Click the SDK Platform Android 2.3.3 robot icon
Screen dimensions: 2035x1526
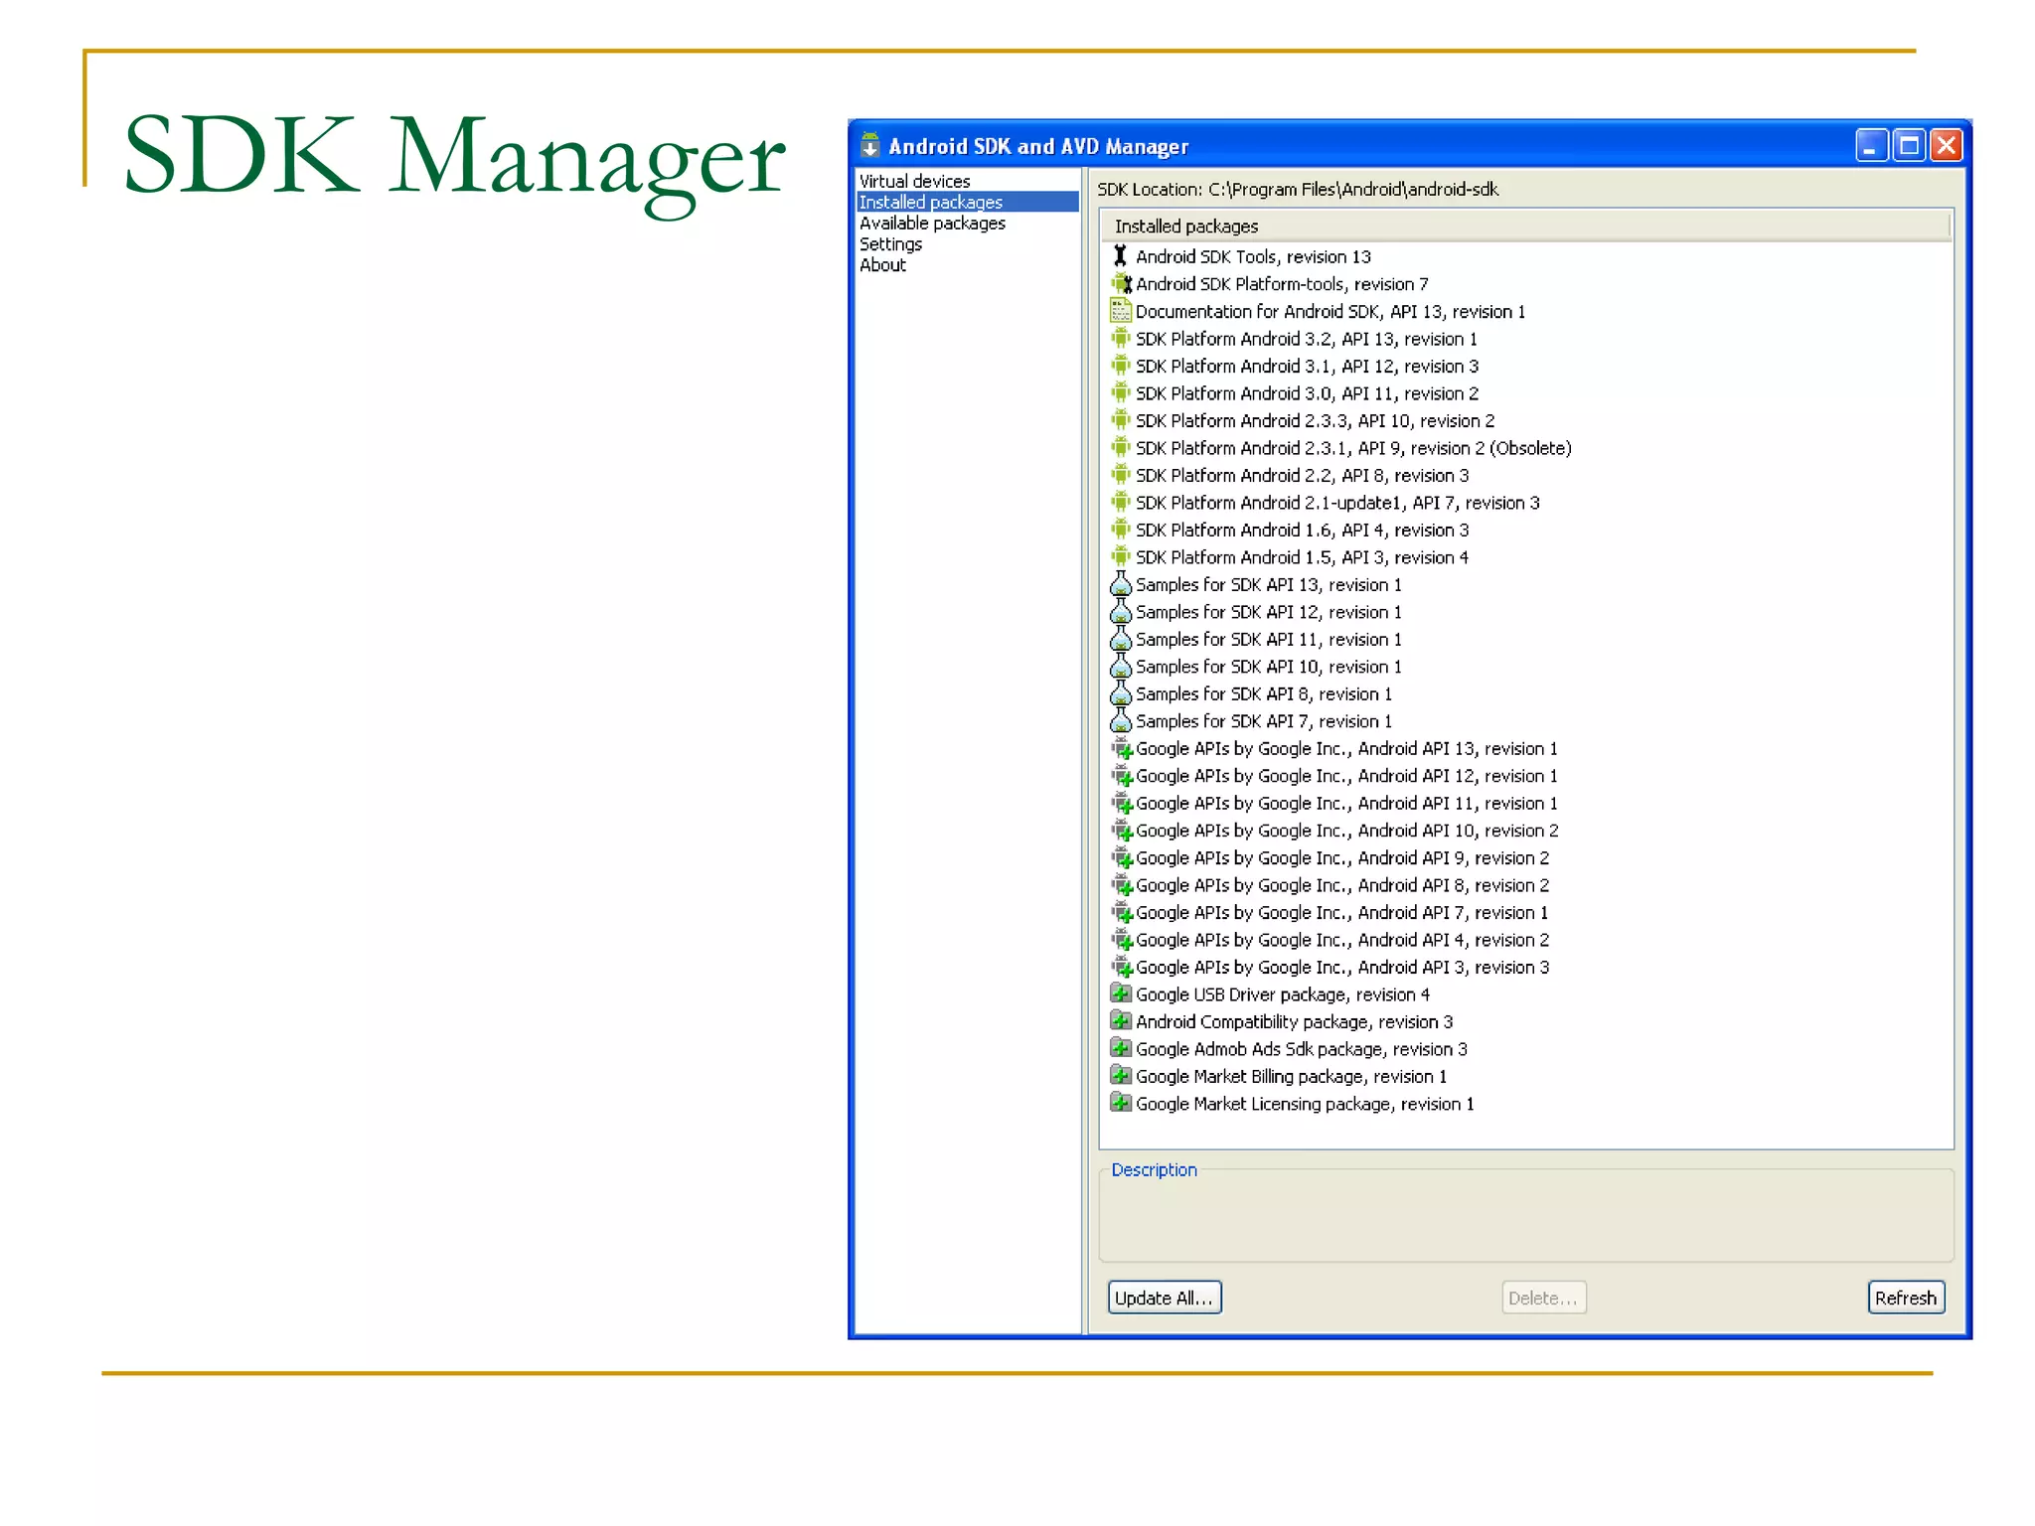pyautogui.click(x=1121, y=420)
